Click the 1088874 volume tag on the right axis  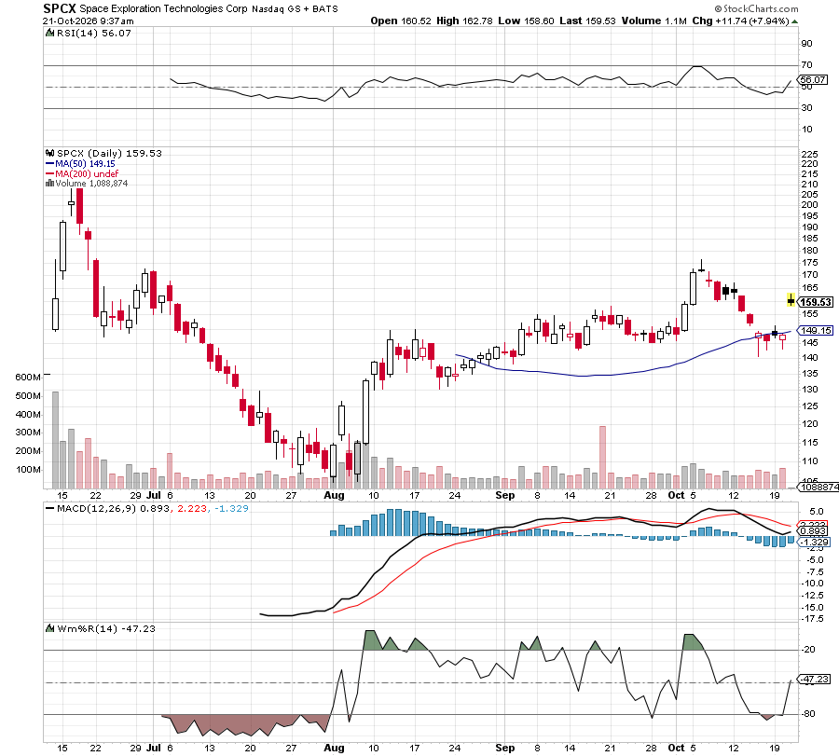[819, 487]
